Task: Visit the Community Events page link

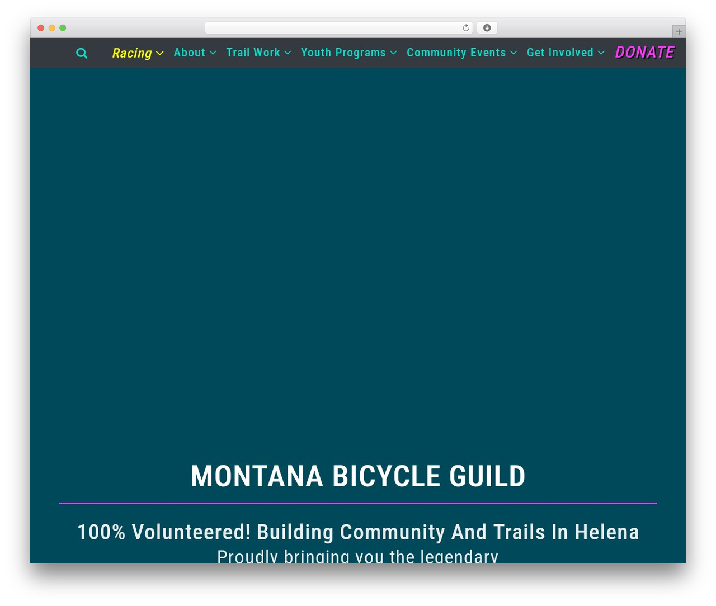Action: 456,53
